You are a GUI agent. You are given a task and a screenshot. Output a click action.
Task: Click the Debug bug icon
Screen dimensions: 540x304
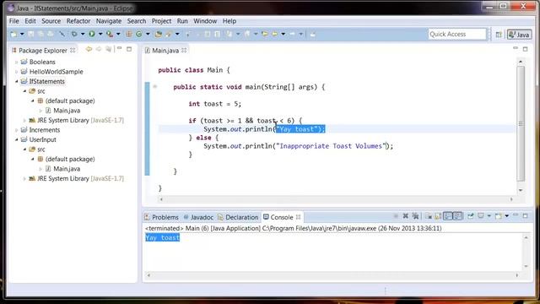point(74,34)
